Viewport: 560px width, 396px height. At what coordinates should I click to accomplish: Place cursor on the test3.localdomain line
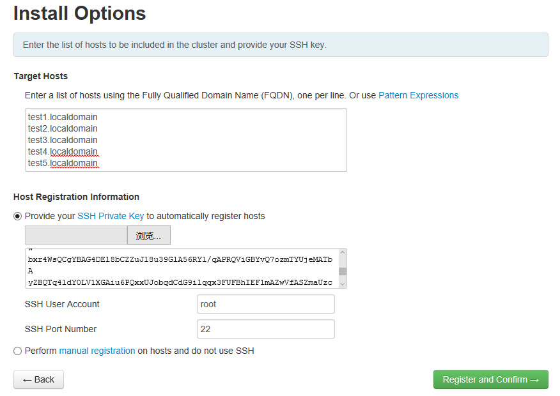(63, 140)
